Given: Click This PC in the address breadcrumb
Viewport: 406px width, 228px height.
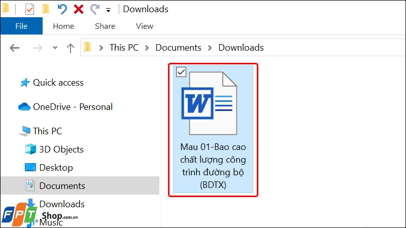Looking at the screenshot, I should [124, 48].
